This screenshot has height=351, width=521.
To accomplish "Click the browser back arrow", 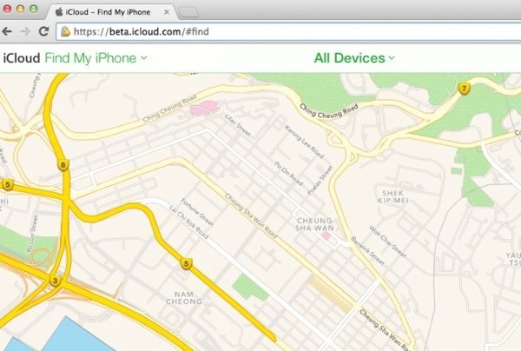I will [x=7, y=31].
